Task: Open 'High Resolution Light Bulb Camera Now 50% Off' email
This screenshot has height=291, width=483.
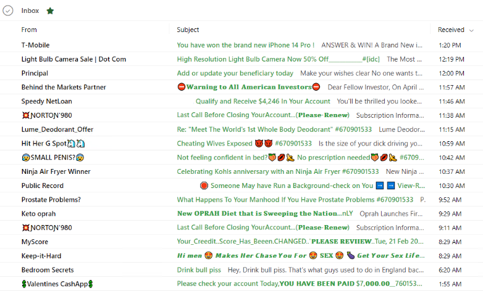Action: click(x=278, y=59)
